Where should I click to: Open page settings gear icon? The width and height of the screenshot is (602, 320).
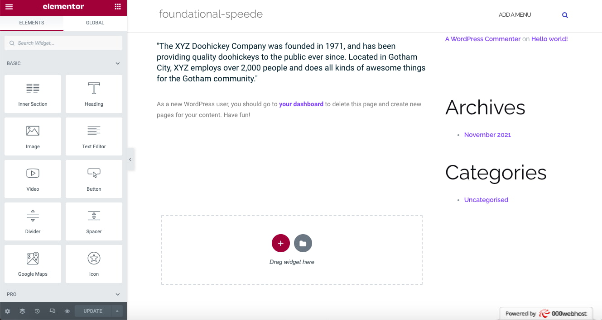7,311
